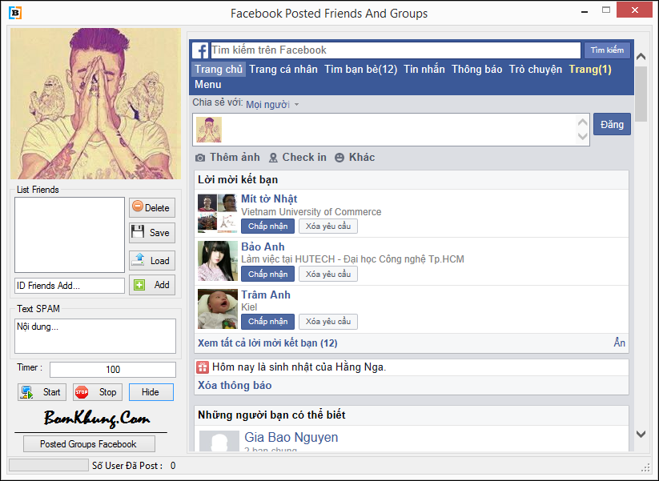
Task: Start the spam posting timer
Action: click(42, 392)
